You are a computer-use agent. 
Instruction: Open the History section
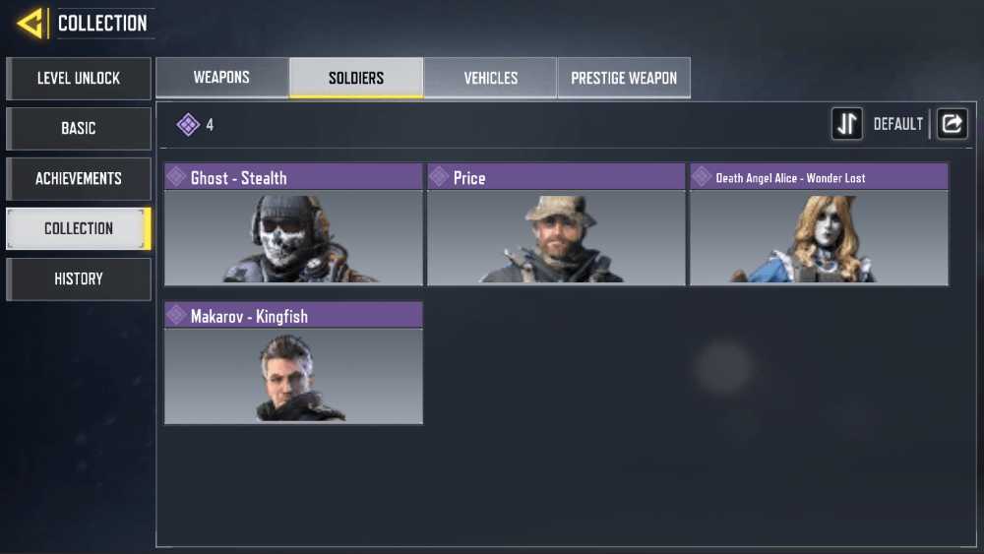coord(79,279)
